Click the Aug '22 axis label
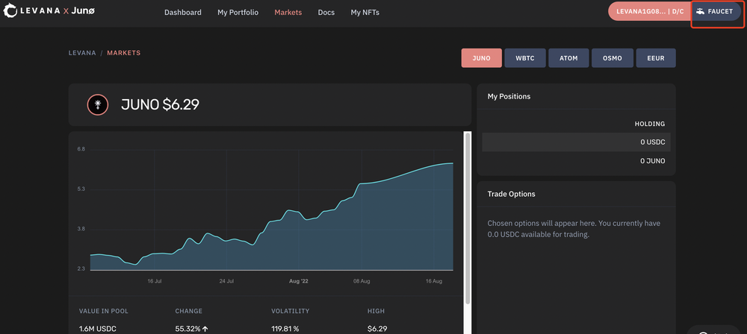Viewport: 747px width, 334px height. coord(299,281)
